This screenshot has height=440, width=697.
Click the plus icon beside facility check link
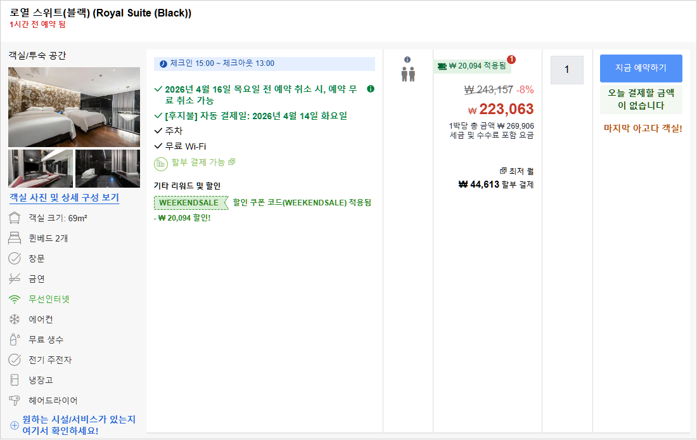click(x=15, y=425)
